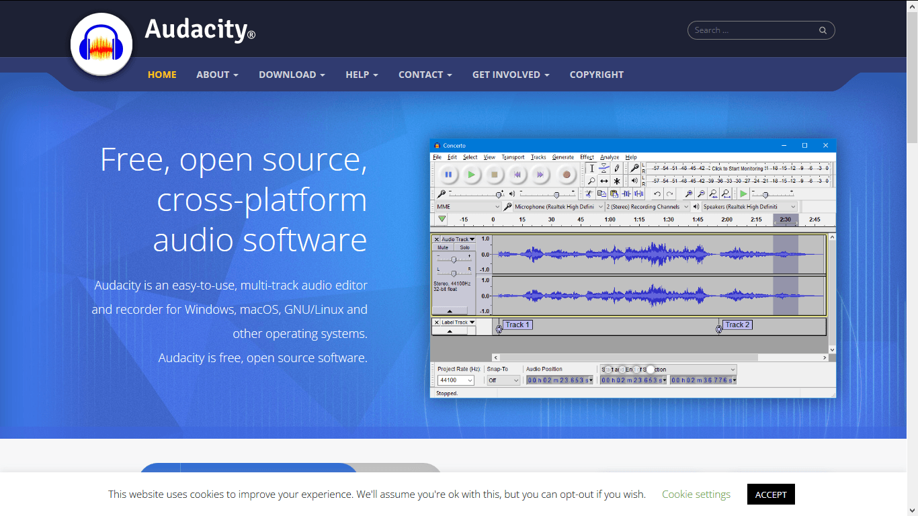Open the COPYRIGHT navigation link
Viewport: 918px width, 516px height.
point(597,75)
